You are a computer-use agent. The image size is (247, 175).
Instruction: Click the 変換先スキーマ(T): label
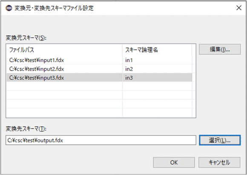[x=26, y=129]
